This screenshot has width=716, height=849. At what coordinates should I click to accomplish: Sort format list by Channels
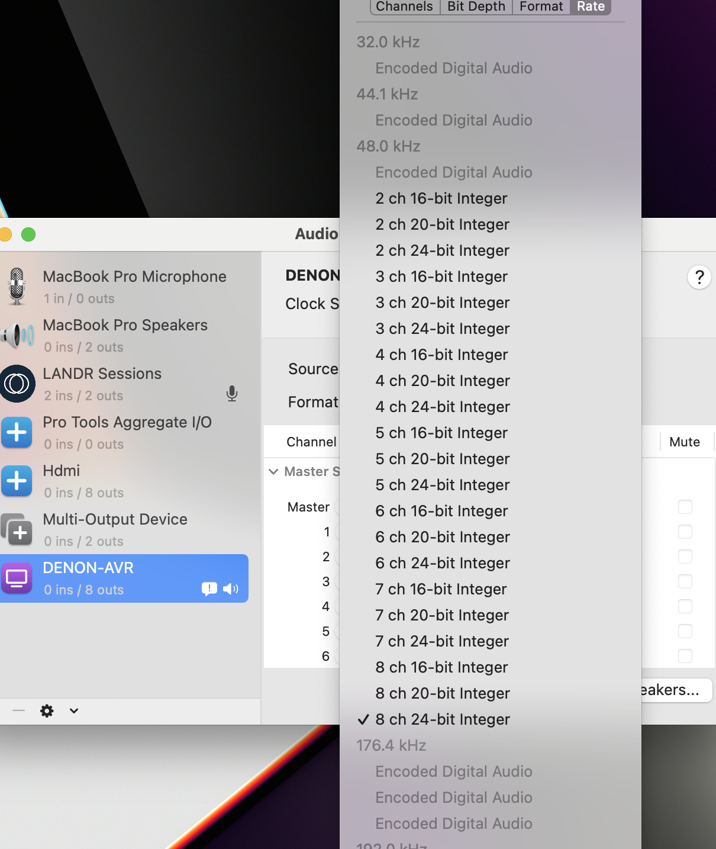[x=405, y=7]
